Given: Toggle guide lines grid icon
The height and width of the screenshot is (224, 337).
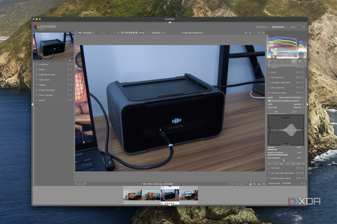Looking at the screenshot, I should tap(264, 184).
